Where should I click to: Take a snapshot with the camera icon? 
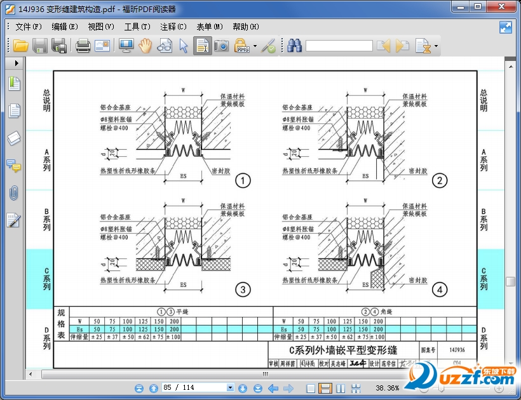click(221, 46)
